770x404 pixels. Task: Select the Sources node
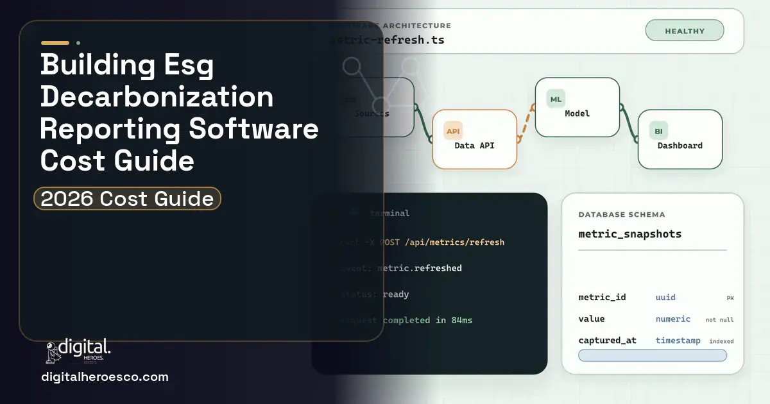click(372, 107)
